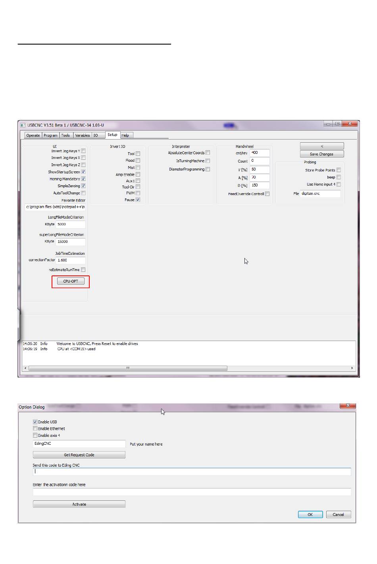Click OK in the Option Dialog
The height and width of the screenshot is (564, 377).
coord(310,514)
